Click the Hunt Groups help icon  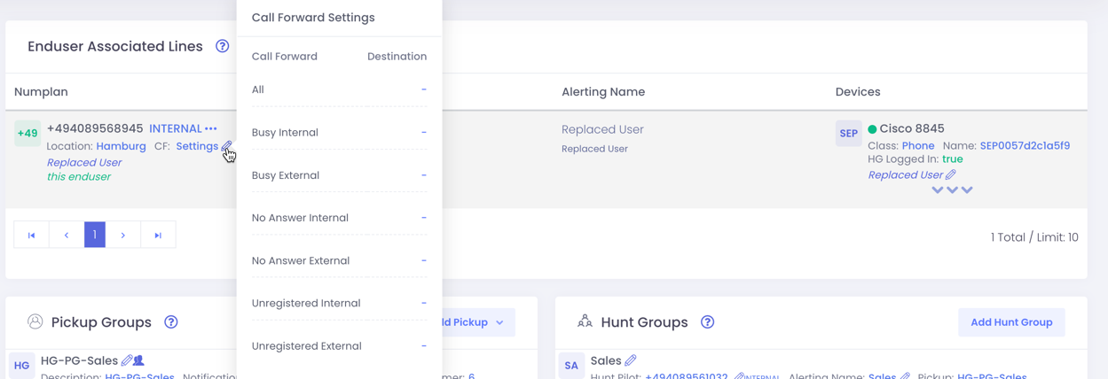707,322
